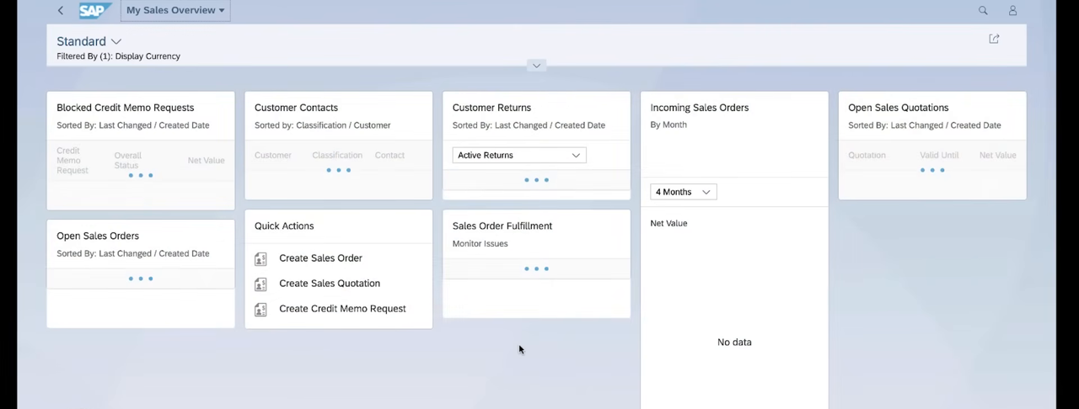This screenshot has width=1079, height=409.
Task: Click Create Sales Order quick action
Action: coord(320,258)
